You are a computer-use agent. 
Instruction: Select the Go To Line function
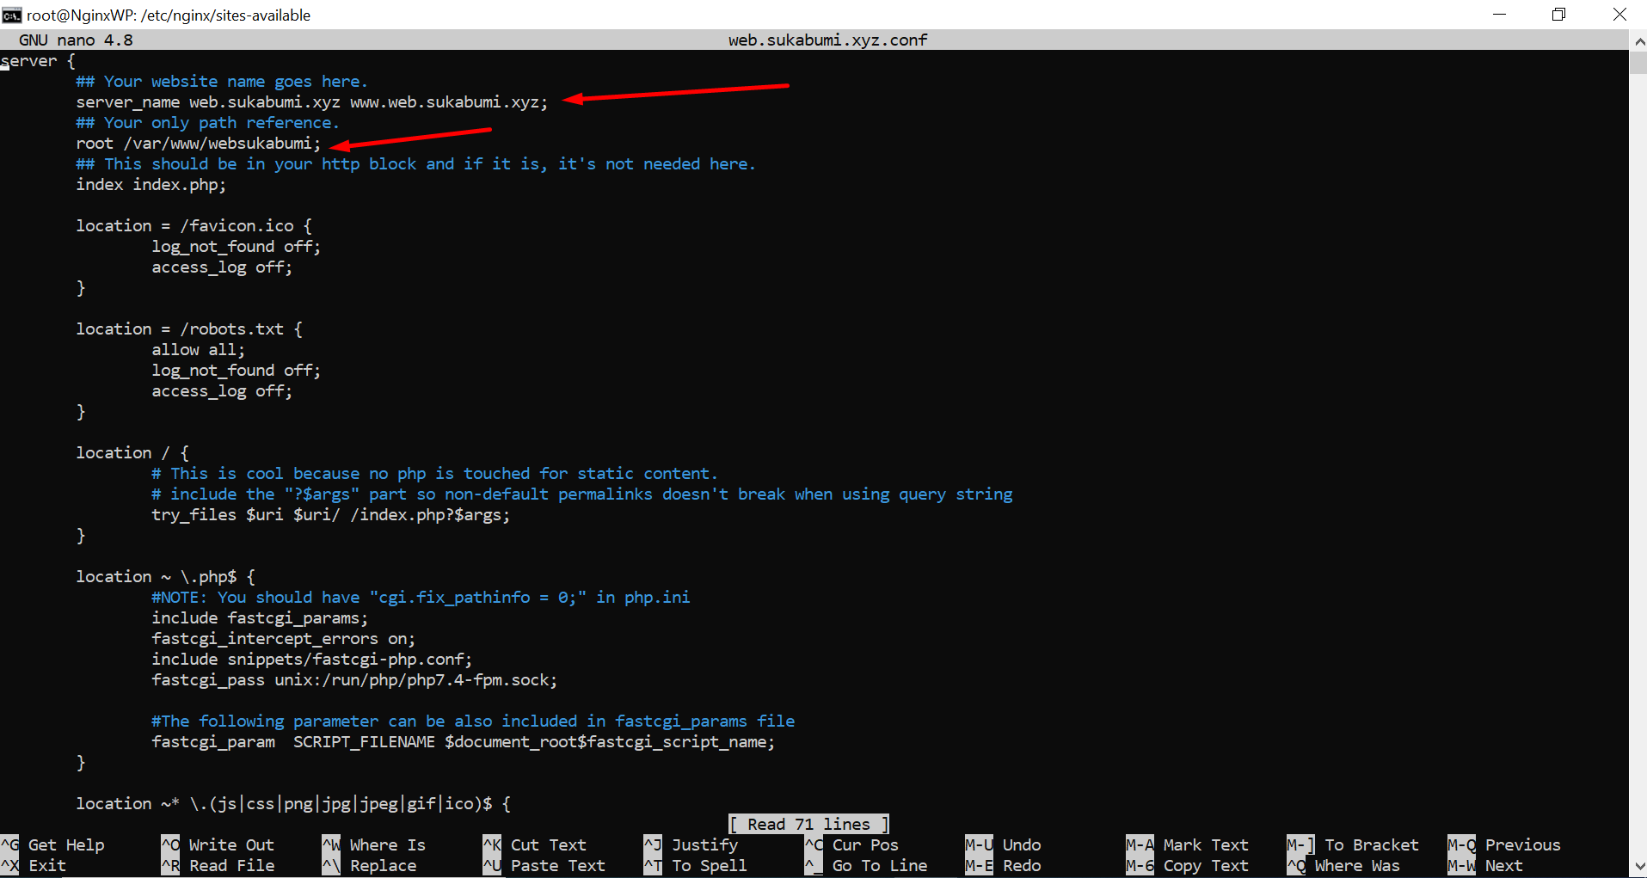pyautogui.click(x=877, y=865)
